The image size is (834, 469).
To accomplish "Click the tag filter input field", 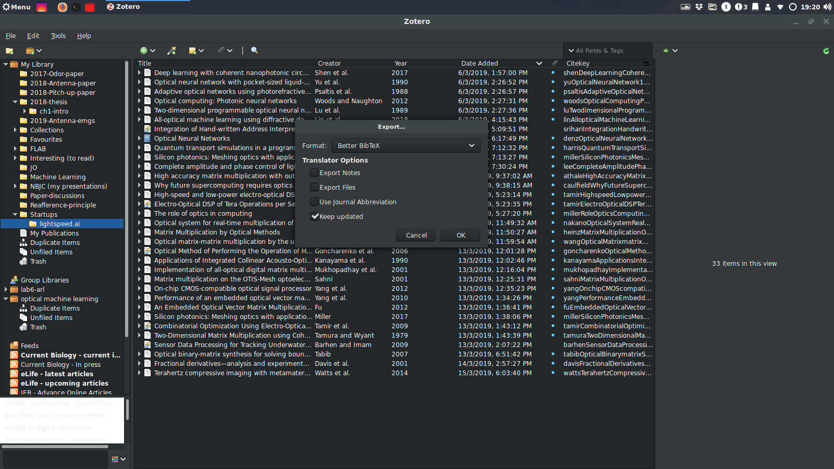I will coord(55,460).
